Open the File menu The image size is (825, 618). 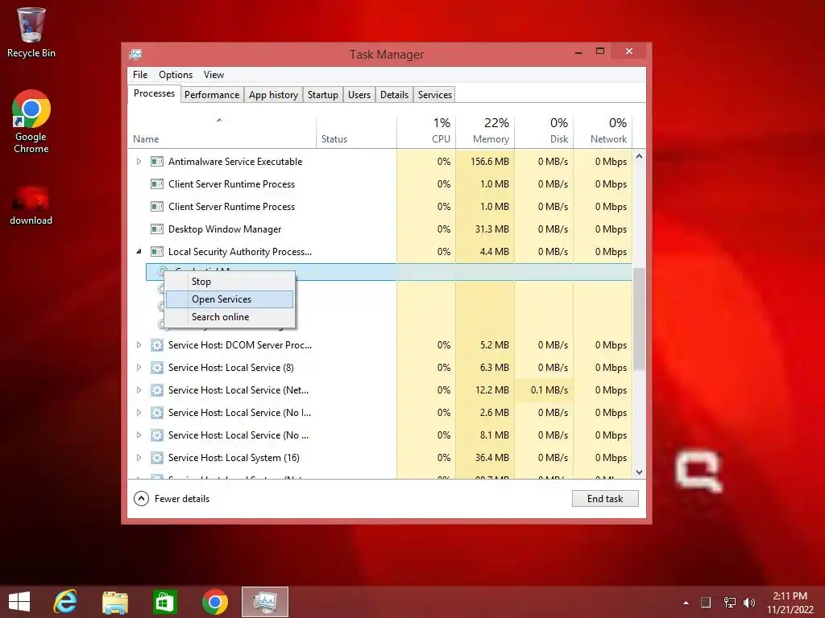[140, 75]
